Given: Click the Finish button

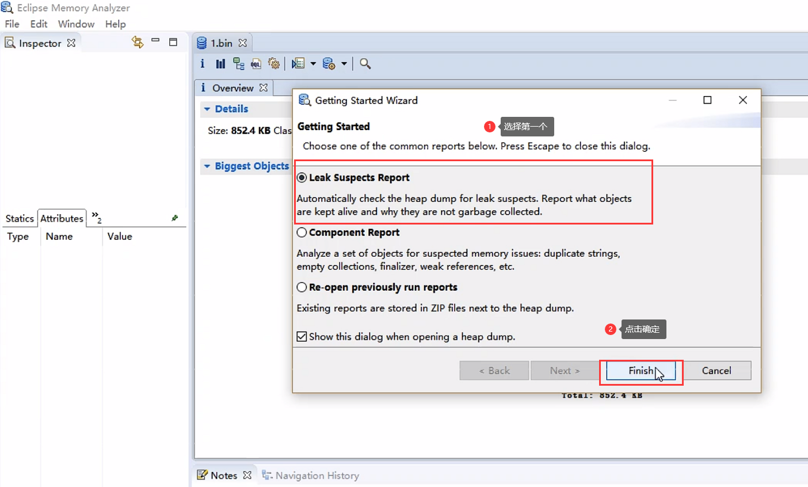Looking at the screenshot, I should coord(641,371).
